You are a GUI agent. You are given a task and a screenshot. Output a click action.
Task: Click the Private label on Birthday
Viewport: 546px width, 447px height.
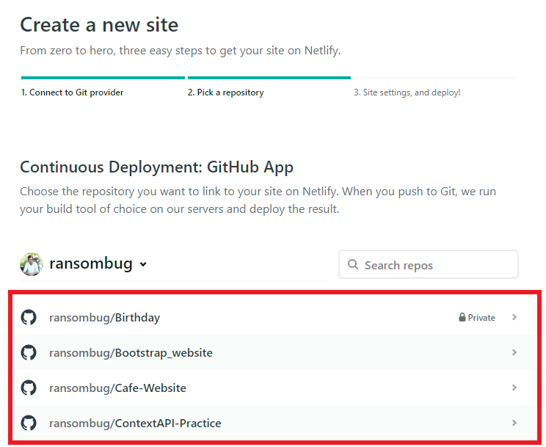[481, 317]
